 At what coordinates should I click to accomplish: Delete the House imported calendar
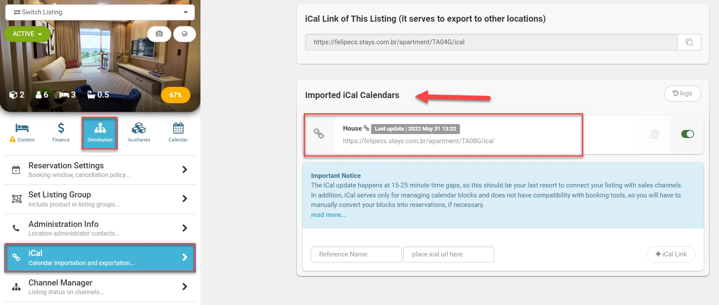(655, 134)
